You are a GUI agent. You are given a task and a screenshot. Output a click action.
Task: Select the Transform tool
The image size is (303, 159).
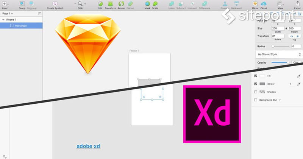pos(110,4)
